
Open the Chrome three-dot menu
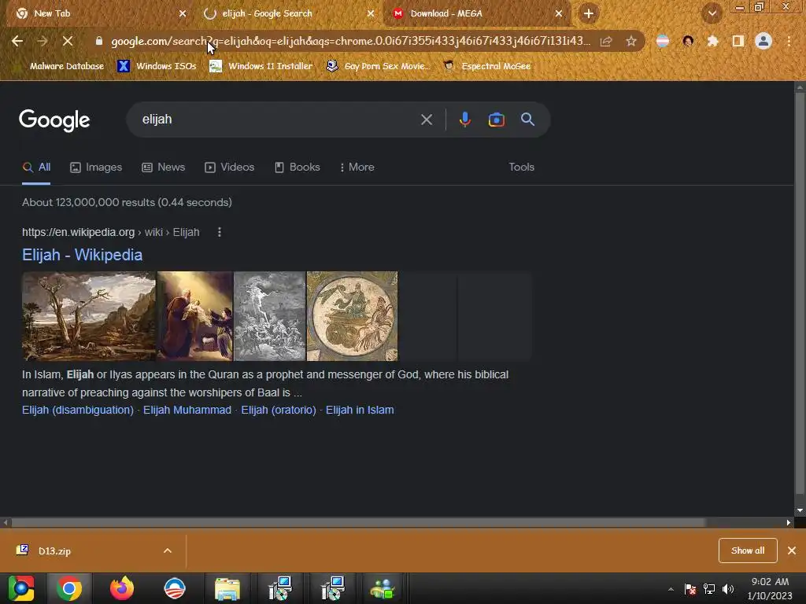point(789,41)
